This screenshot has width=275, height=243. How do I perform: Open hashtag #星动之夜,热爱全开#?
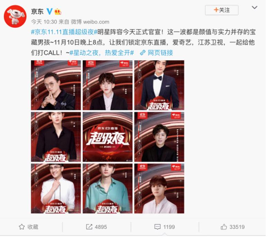coord(102,53)
